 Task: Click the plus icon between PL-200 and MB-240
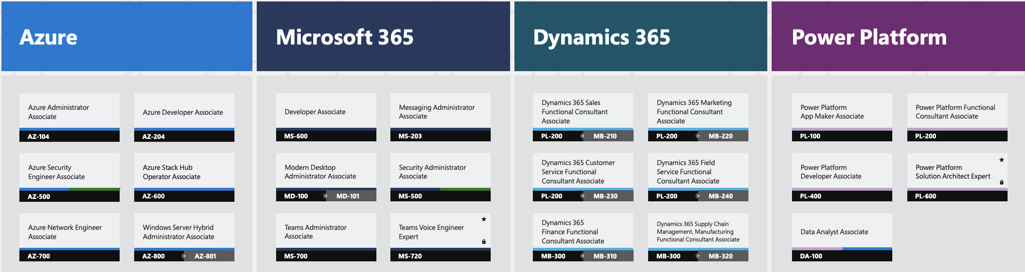click(x=698, y=196)
